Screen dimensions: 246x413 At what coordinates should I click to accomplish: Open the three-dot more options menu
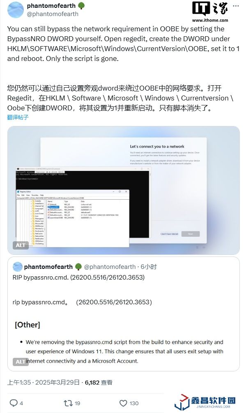[x=236, y=6]
